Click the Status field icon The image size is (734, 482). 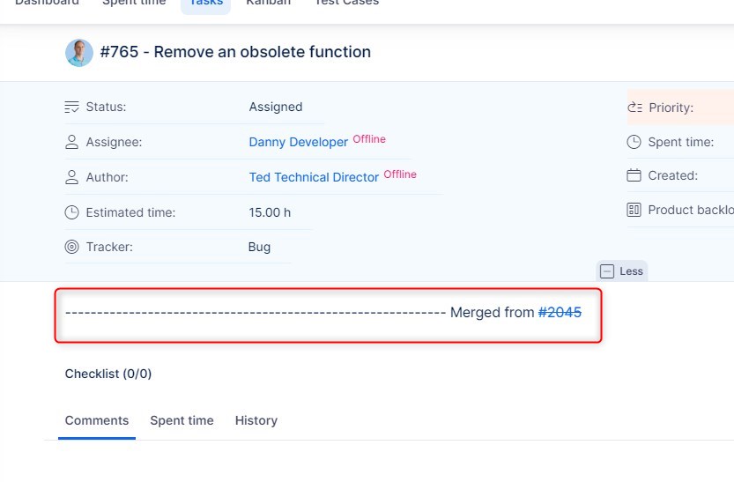click(72, 108)
